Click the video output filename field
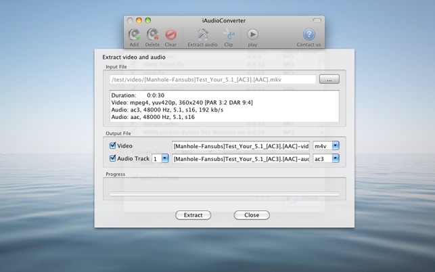The image size is (435, 272). [x=241, y=146]
